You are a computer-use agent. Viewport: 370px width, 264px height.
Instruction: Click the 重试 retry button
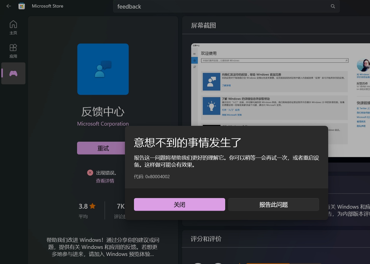click(101, 148)
